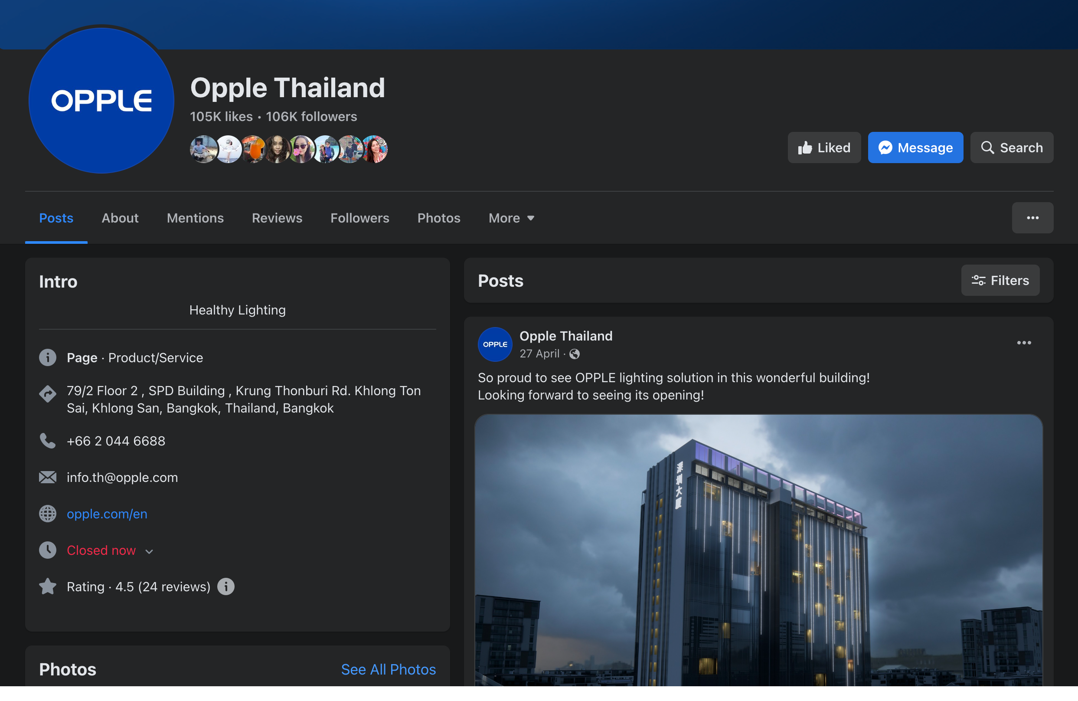The height and width of the screenshot is (701, 1078).
Task: Click the Opple Thailand profile picture
Action: [101, 100]
